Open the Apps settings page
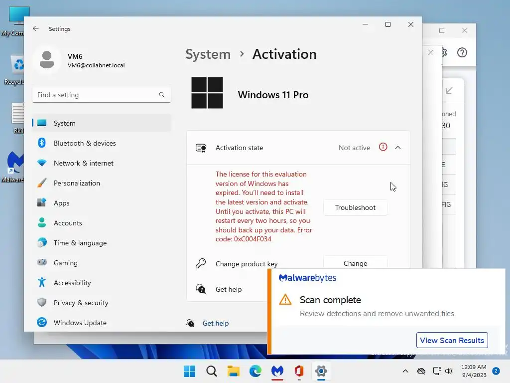Image resolution: width=510 pixels, height=383 pixels. pos(102,203)
